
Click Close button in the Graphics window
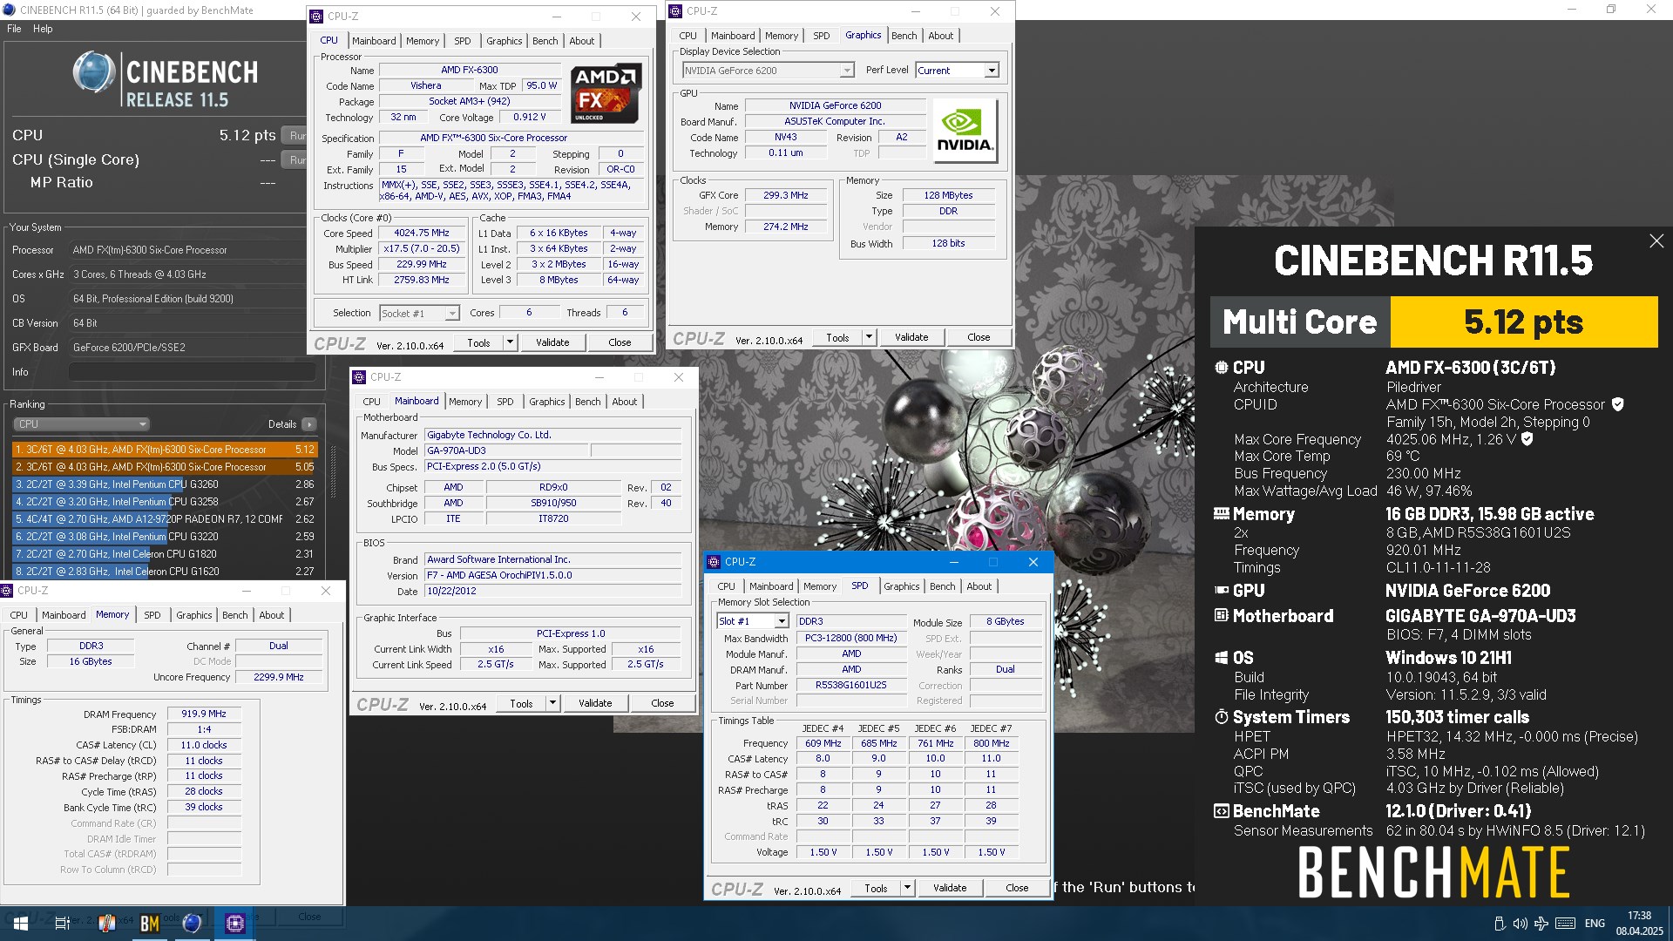[979, 337]
